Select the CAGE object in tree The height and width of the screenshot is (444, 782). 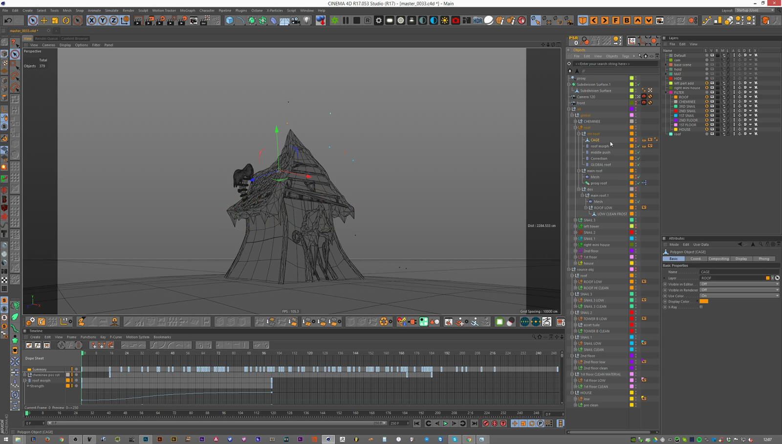[x=595, y=140]
